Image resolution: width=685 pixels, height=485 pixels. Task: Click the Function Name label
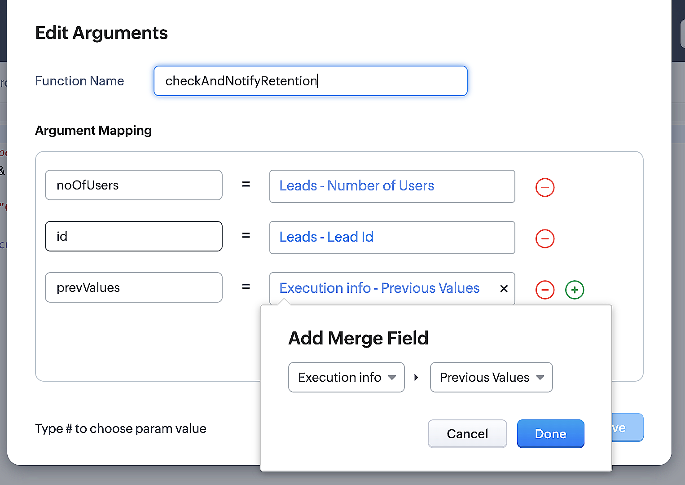tap(79, 81)
